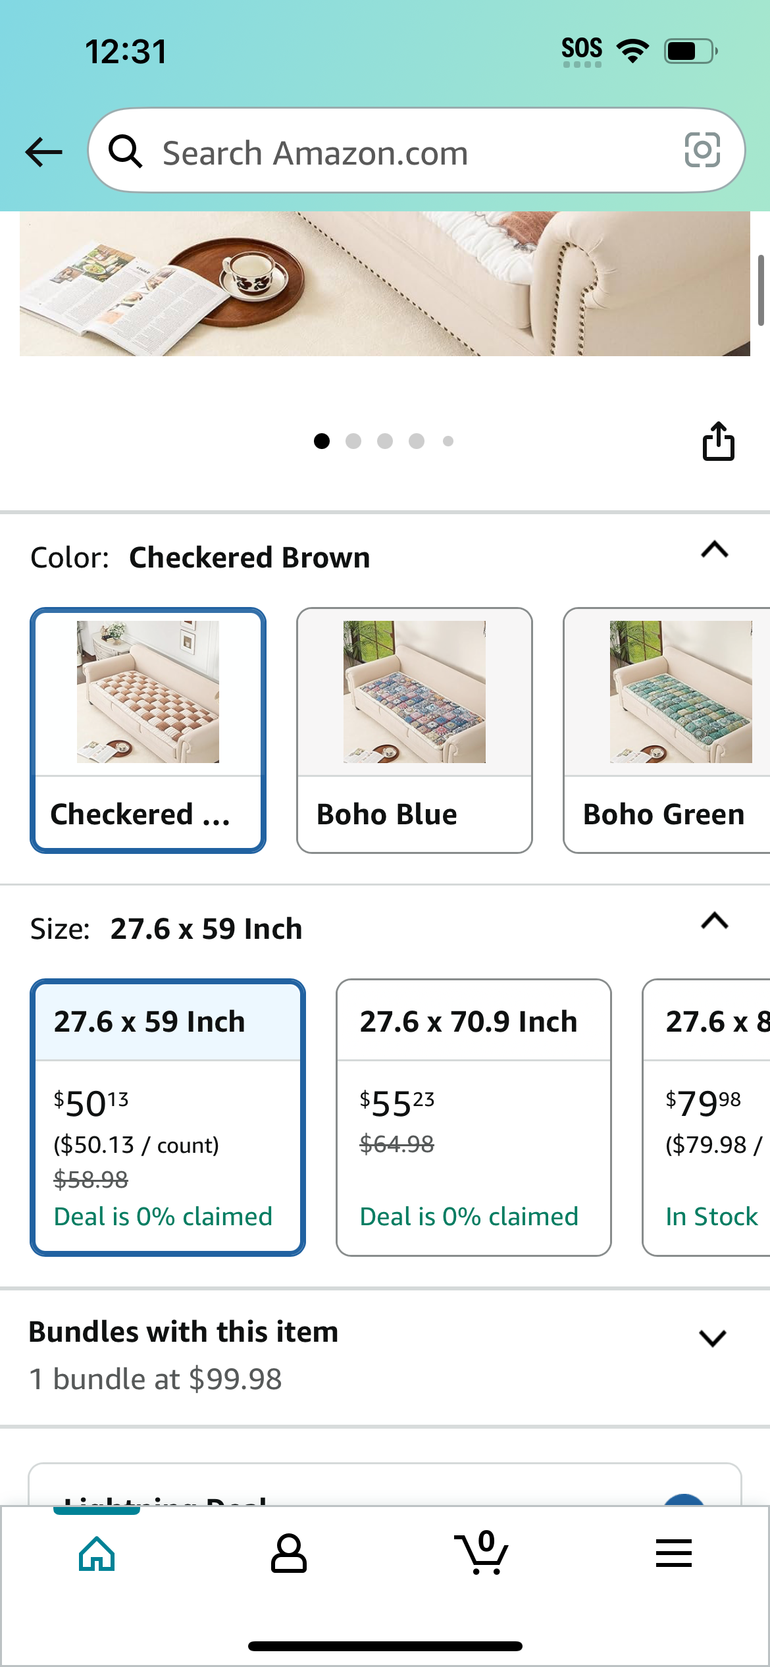Pick the Boho Blue color swatch
770x1667 pixels.
[x=415, y=730]
